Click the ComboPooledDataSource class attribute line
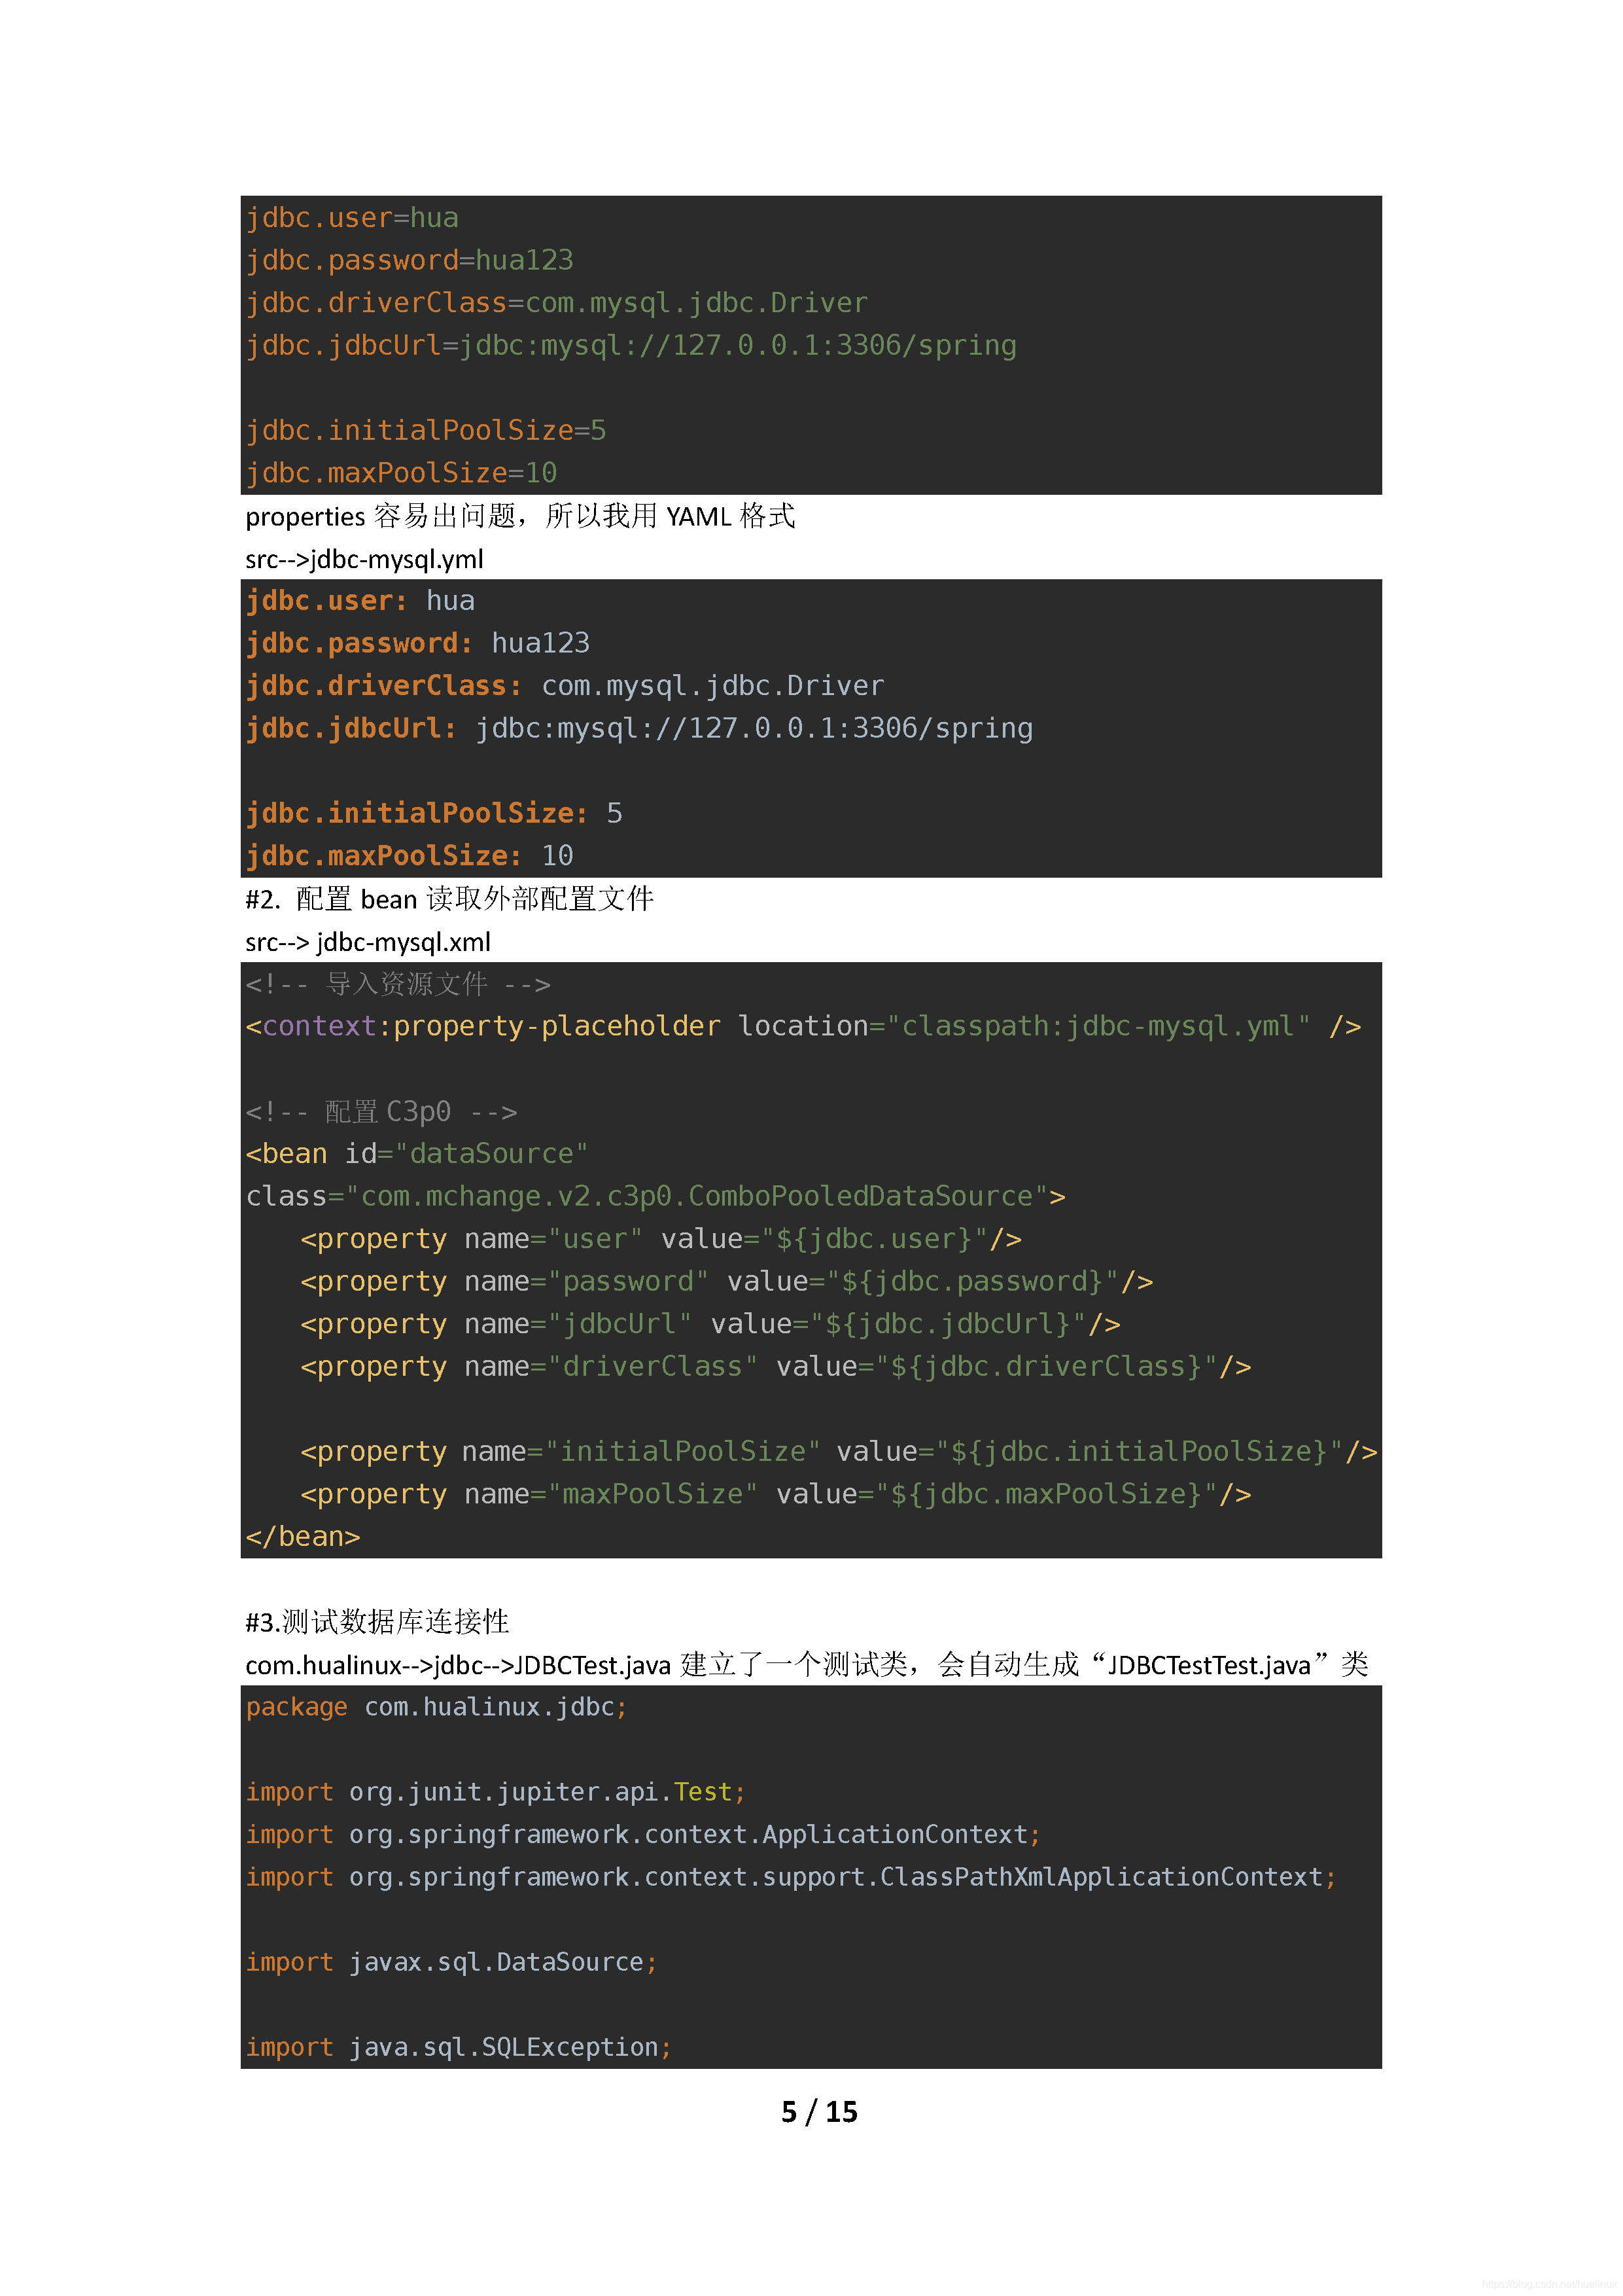This screenshot has height=2296, width=1623. (x=655, y=1197)
